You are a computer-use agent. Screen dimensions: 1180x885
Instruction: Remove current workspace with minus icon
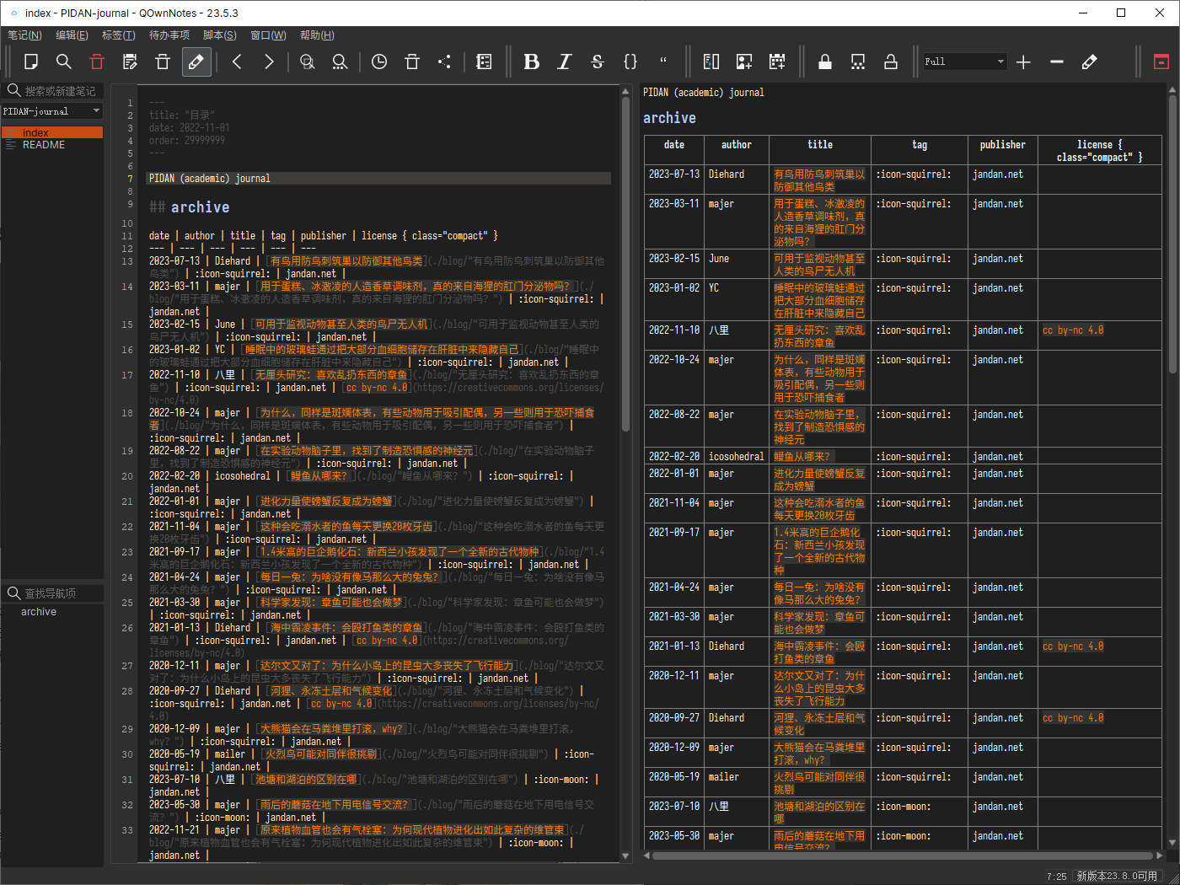coord(1057,62)
